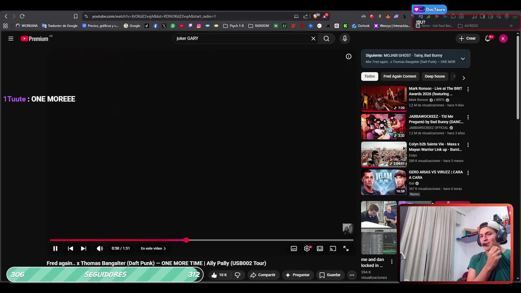Reload the page with the refresh icon

[x=22, y=16]
